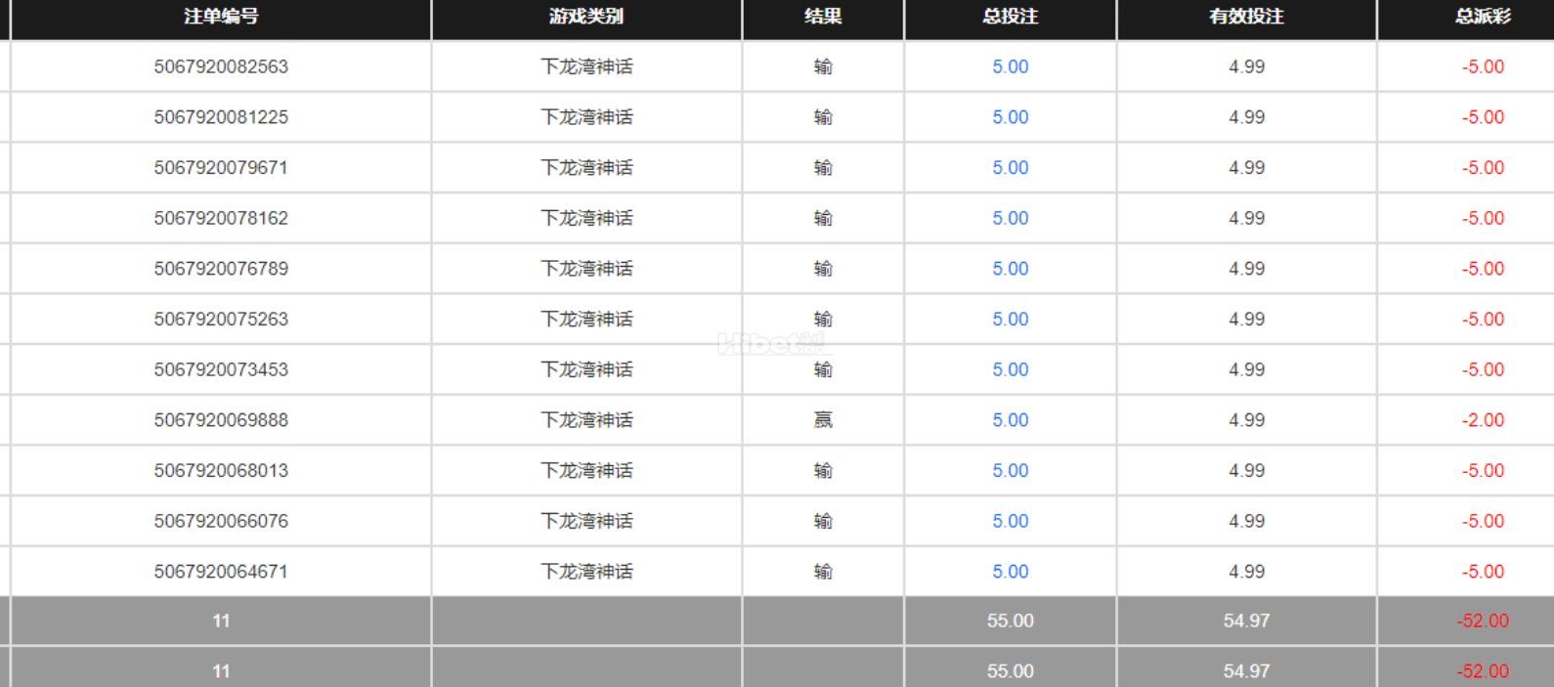Click blue 5.00 amount in row 5067920079671
The image size is (1554, 687).
[1010, 168]
